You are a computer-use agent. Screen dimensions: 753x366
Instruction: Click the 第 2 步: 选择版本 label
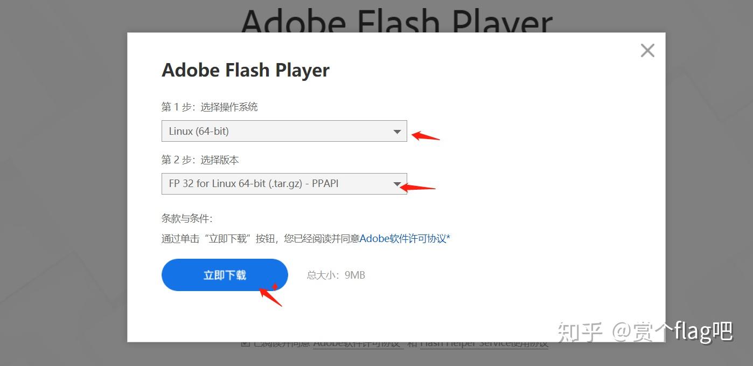[x=200, y=160]
